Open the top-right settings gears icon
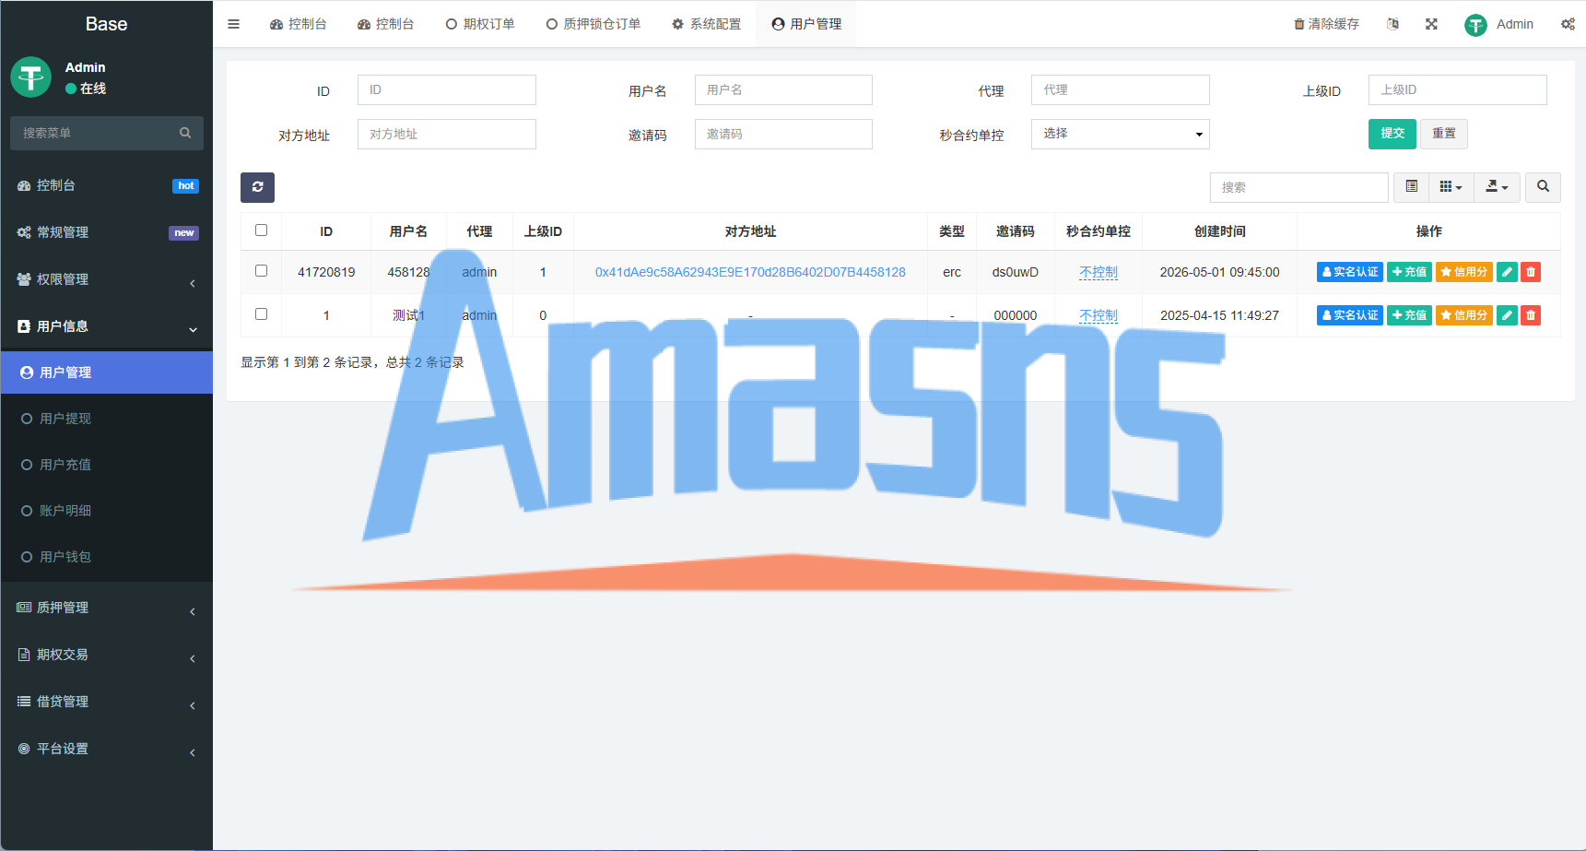 pyautogui.click(x=1568, y=24)
